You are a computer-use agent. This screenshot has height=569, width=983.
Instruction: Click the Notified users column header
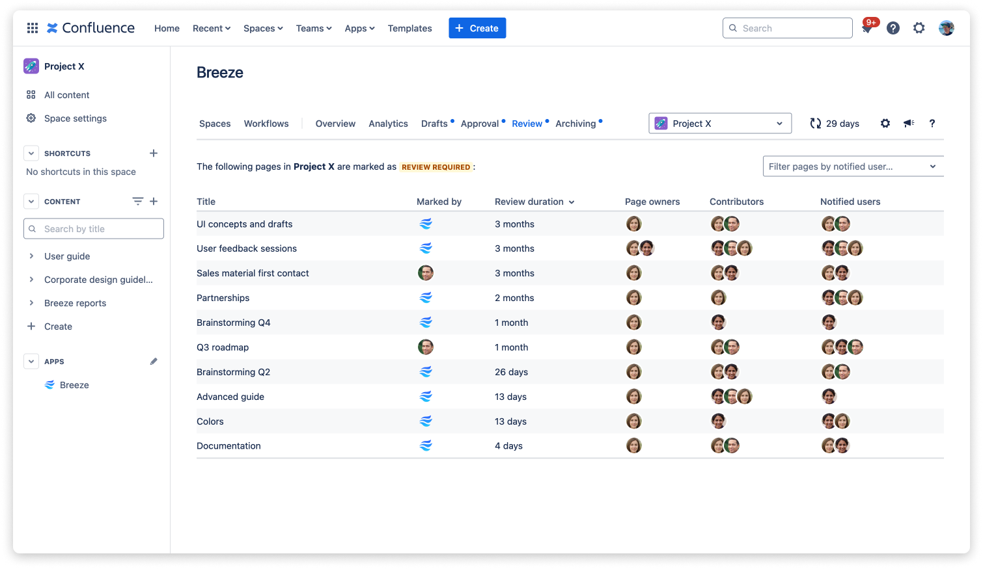click(x=850, y=202)
